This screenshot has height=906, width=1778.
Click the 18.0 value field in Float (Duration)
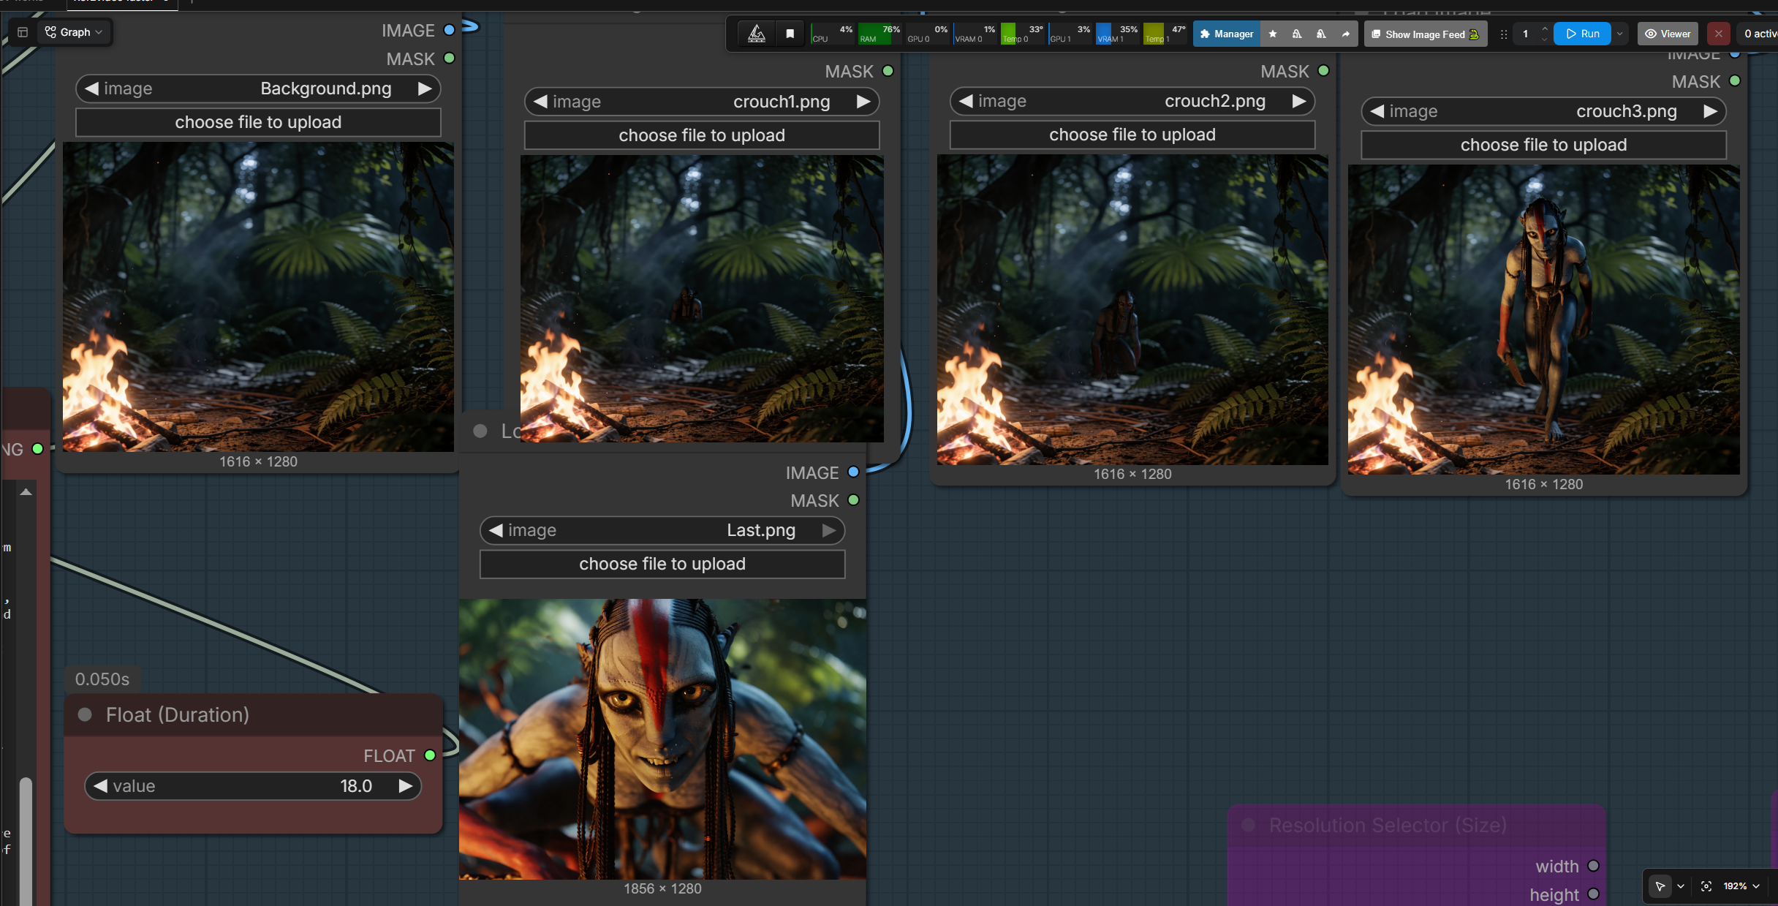tap(253, 786)
